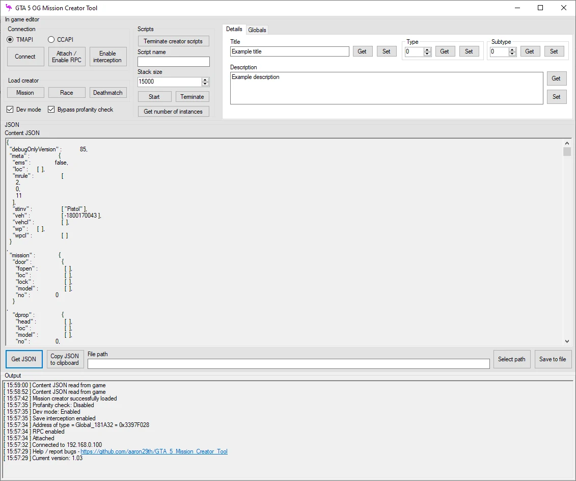Load the Race creator
Image resolution: width=576 pixels, height=481 pixels.
point(67,93)
